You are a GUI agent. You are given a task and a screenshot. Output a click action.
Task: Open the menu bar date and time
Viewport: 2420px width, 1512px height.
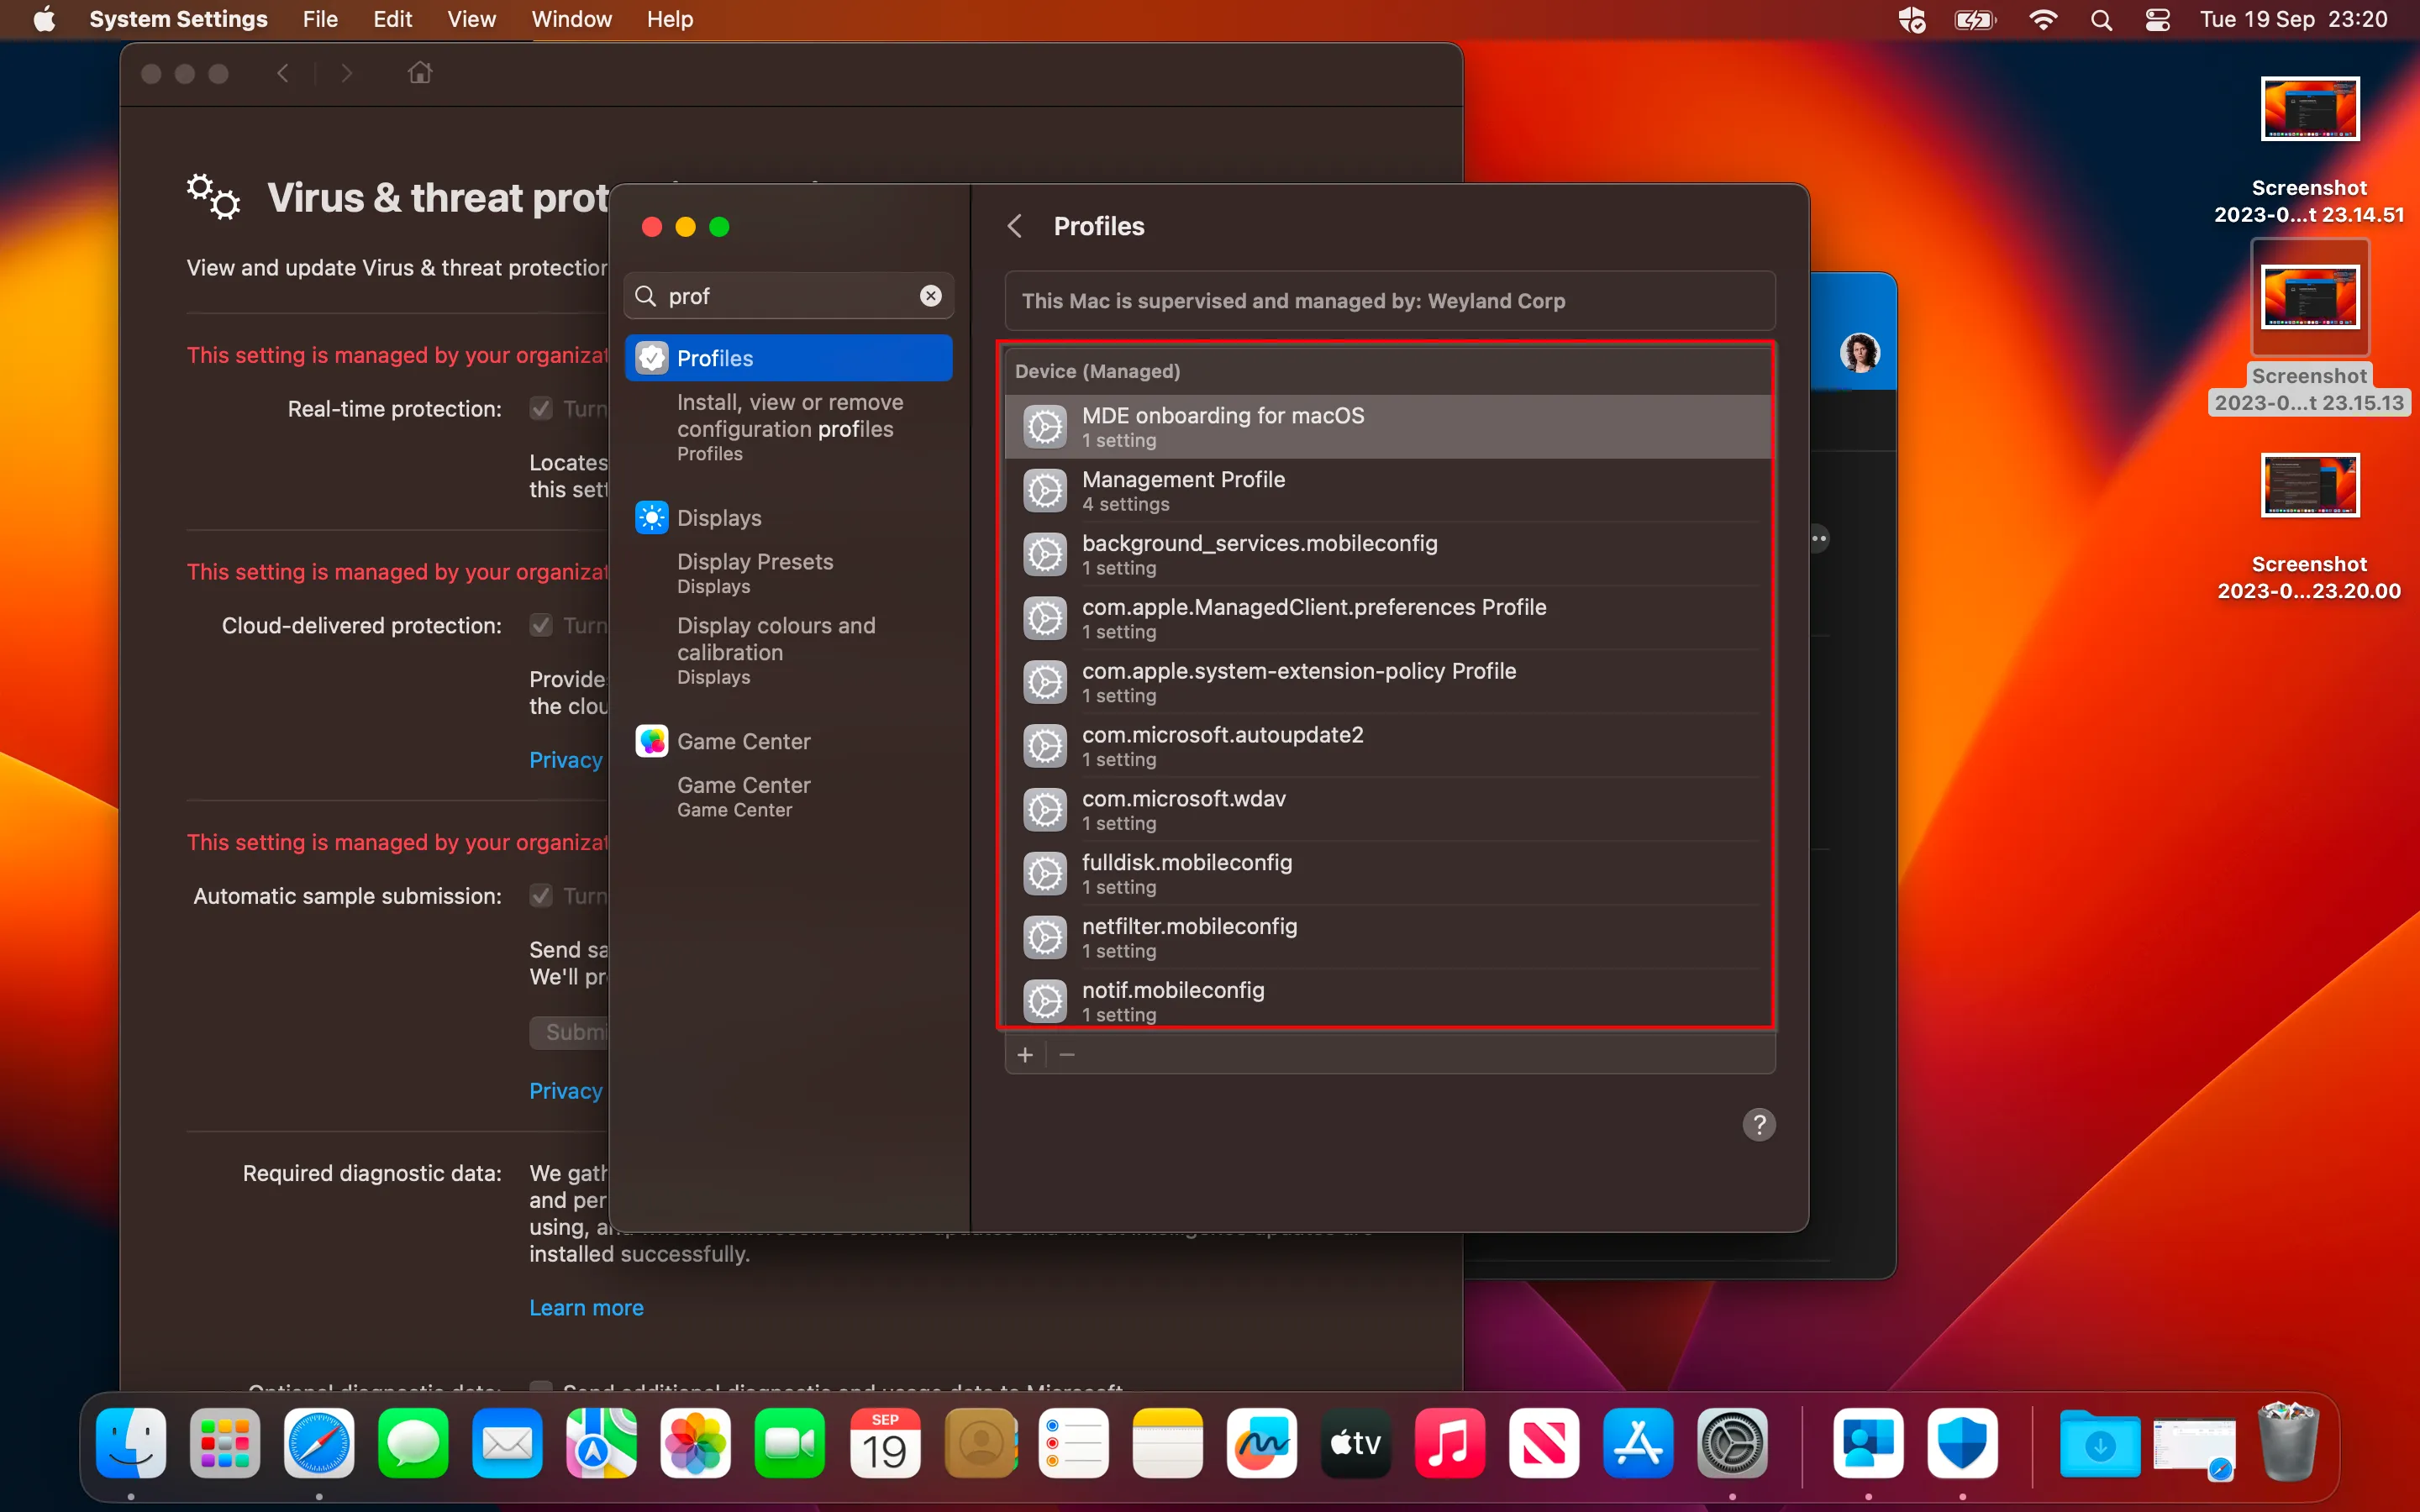(x=2293, y=19)
